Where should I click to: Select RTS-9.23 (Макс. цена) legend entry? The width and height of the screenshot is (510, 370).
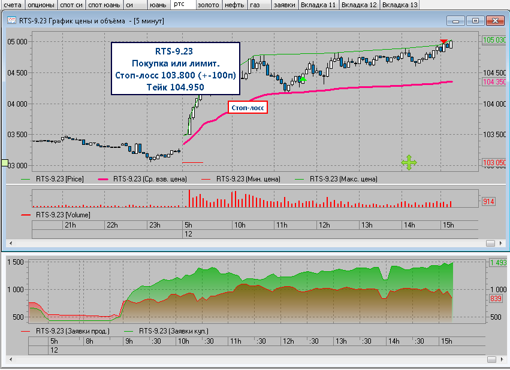click(336, 179)
